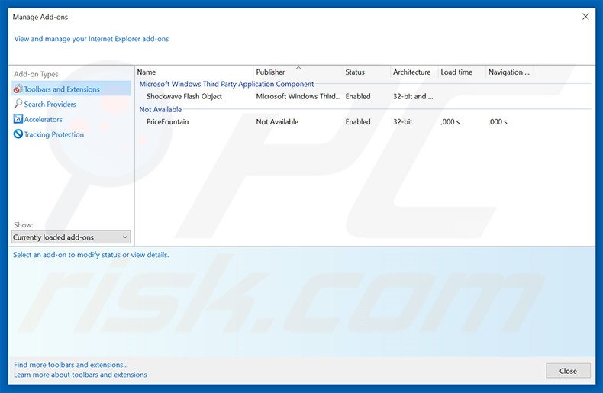The width and height of the screenshot is (603, 393).
Task: Open Find more toolbars and extensions link
Action: click(x=71, y=365)
